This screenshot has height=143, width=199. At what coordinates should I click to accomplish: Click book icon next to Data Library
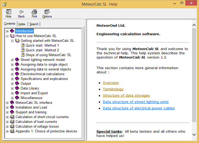(17, 88)
